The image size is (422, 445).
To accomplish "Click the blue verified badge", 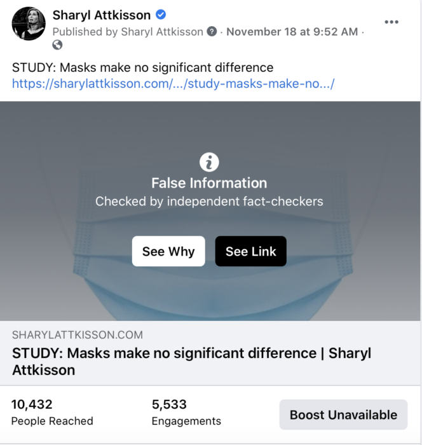I will coord(162,15).
